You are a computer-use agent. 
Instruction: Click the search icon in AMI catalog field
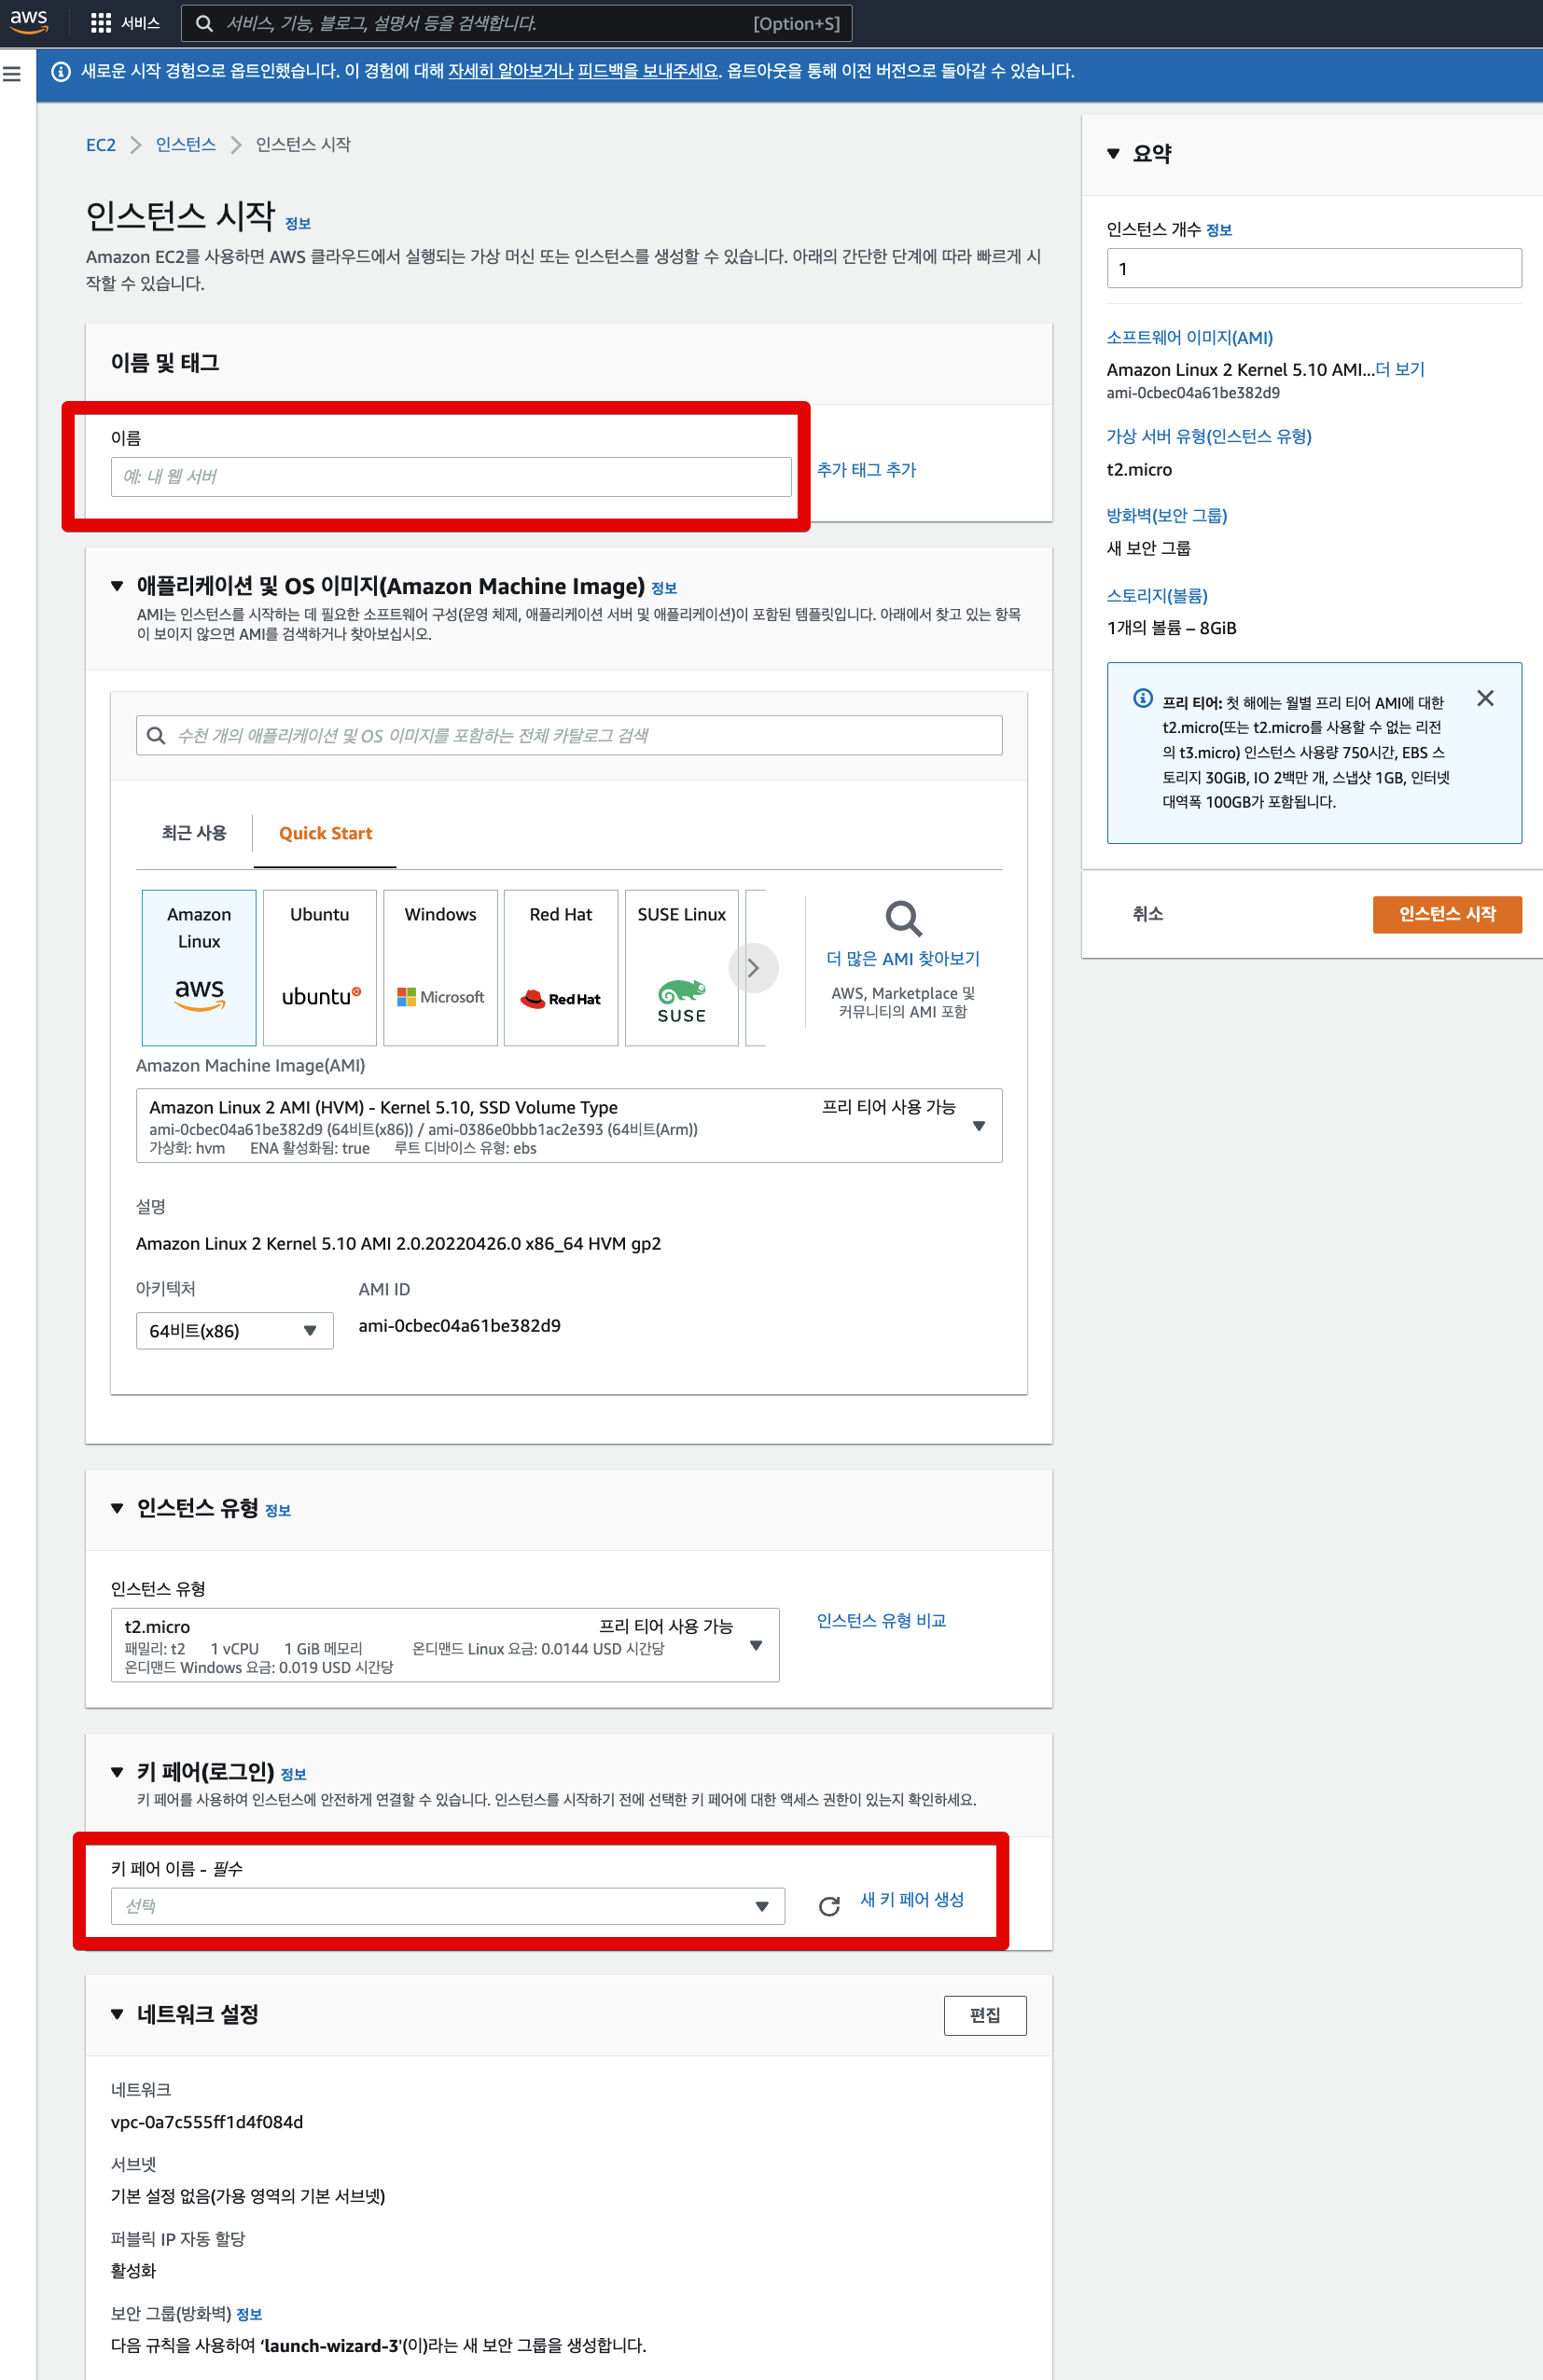pos(156,735)
